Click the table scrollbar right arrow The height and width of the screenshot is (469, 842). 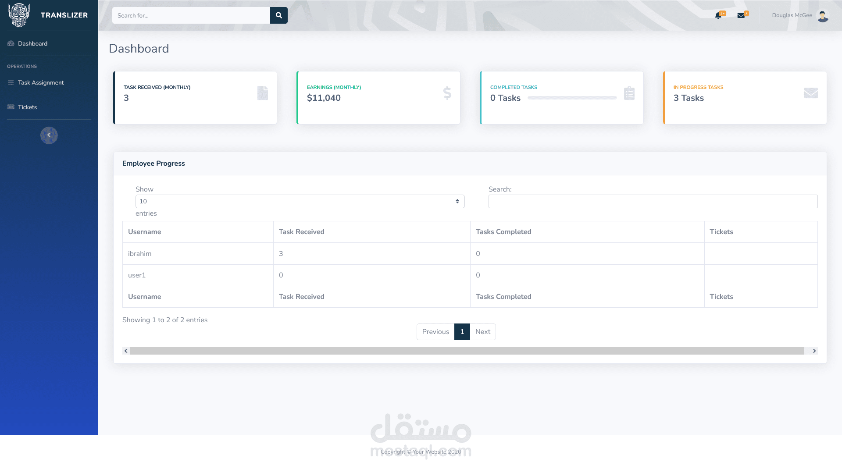coord(814,351)
